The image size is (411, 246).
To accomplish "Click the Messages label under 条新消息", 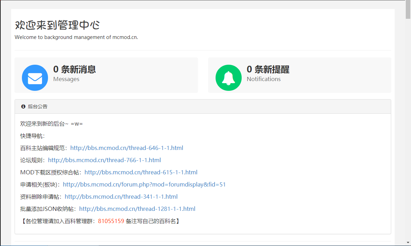I will (66, 79).
